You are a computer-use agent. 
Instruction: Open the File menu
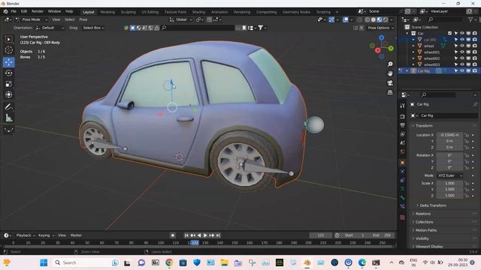pyautogui.click(x=14, y=11)
